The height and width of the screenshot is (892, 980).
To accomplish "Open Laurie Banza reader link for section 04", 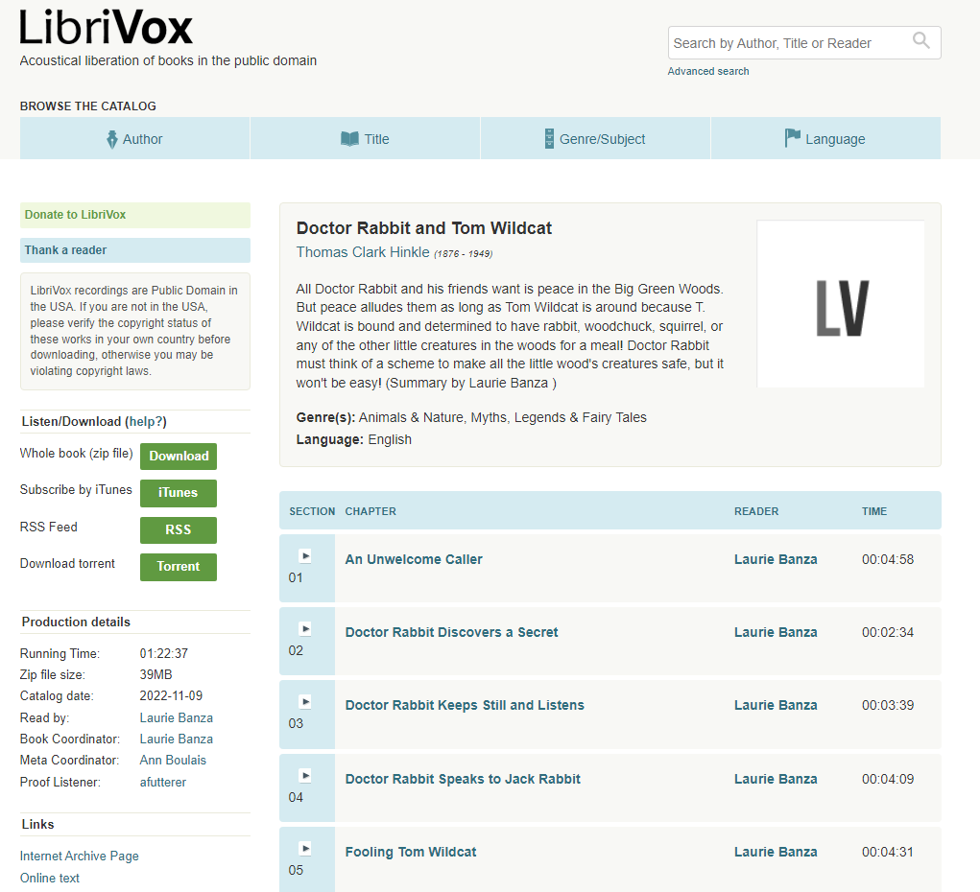I will (x=776, y=779).
